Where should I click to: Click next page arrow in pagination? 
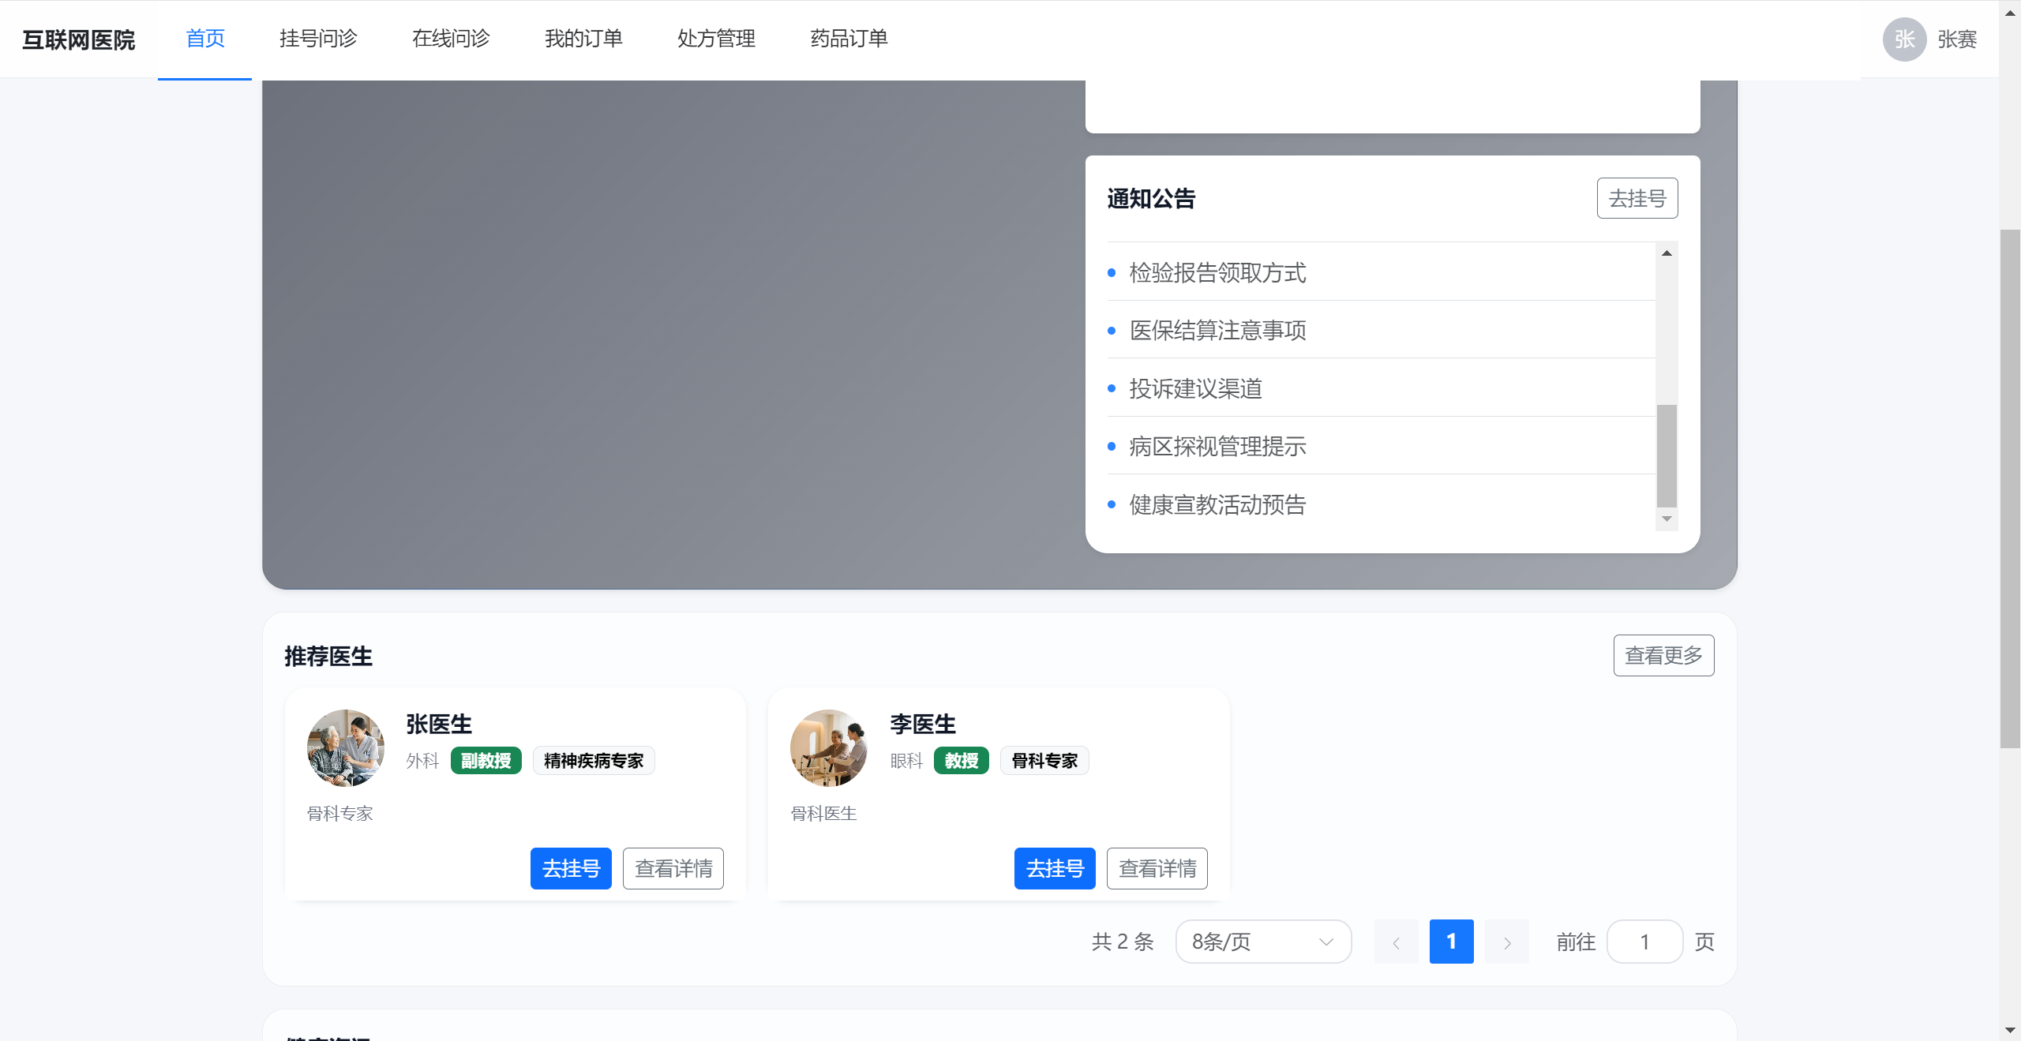pyautogui.click(x=1506, y=942)
